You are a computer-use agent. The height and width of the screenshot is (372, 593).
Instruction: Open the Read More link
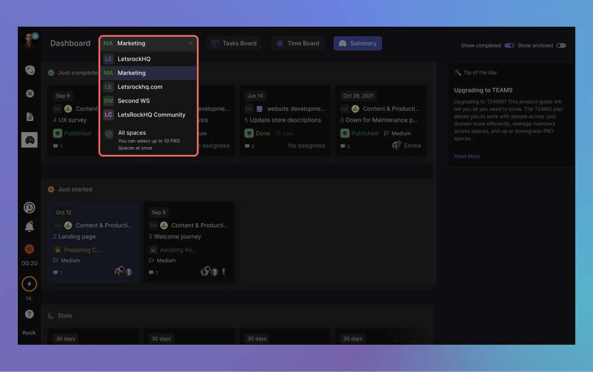coord(467,156)
